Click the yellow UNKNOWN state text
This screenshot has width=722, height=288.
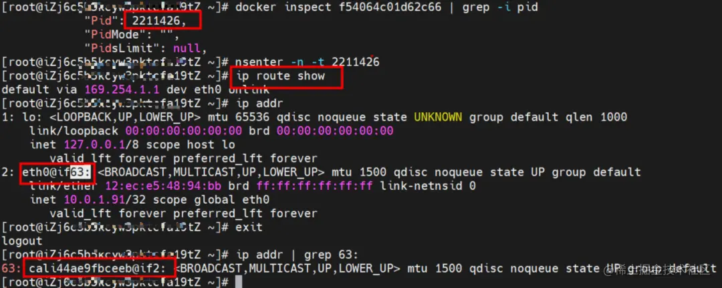(437, 117)
